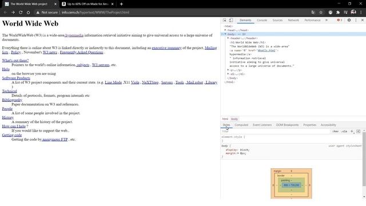Select the body breadcrumb

234,119
